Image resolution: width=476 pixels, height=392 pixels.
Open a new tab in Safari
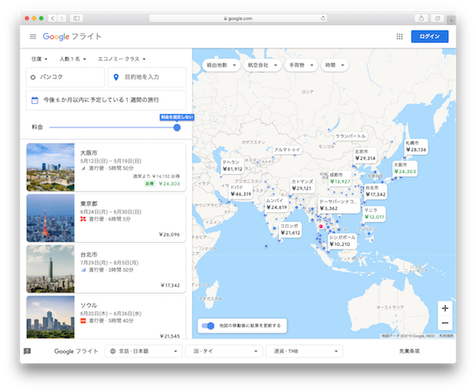pos(451,20)
